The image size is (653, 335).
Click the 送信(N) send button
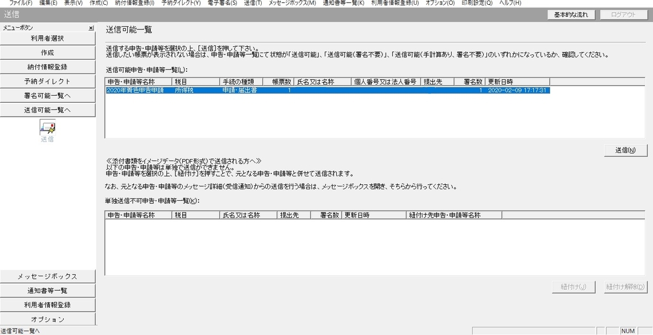pos(625,150)
